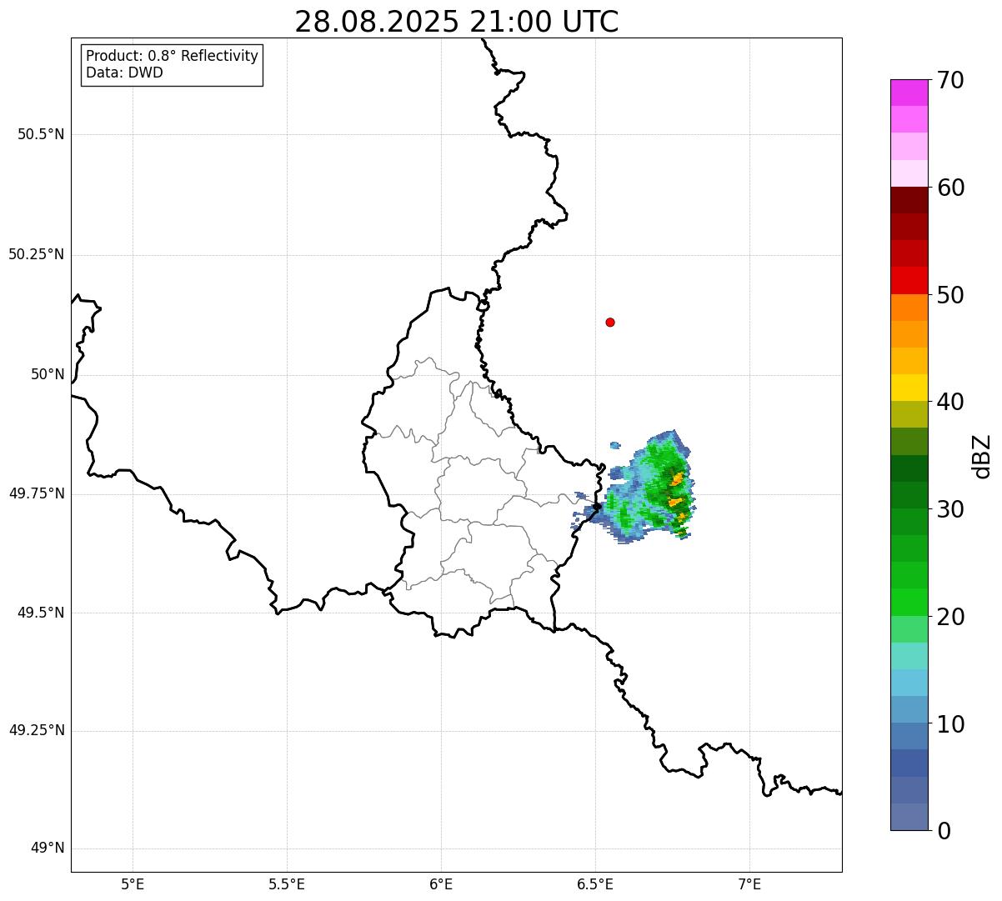Click the yellow colorbar segment above 40

(x=909, y=388)
